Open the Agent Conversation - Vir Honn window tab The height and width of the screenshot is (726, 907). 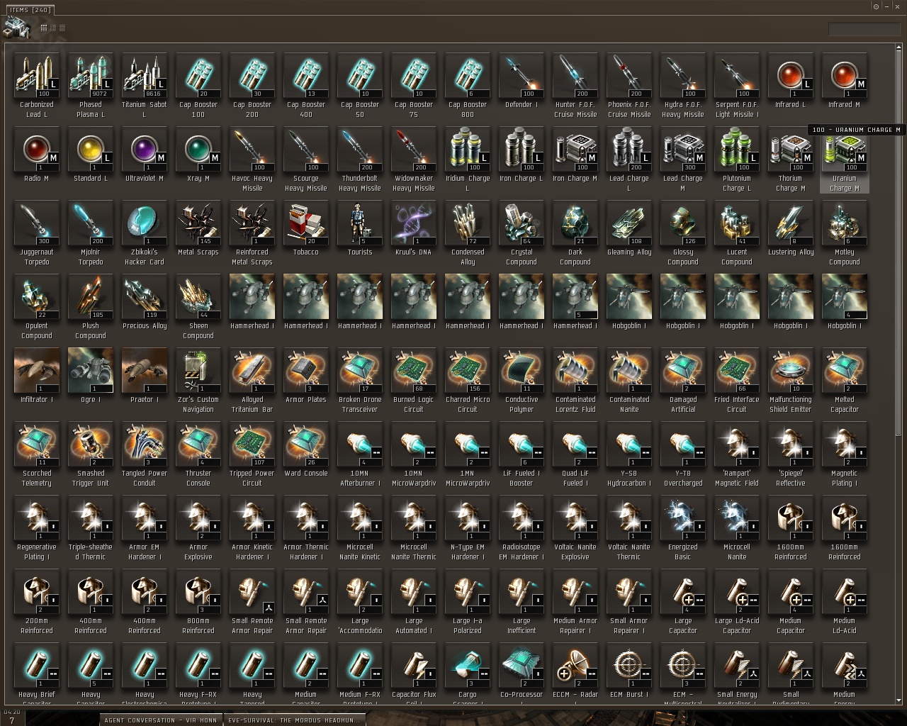tap(160, 720)
